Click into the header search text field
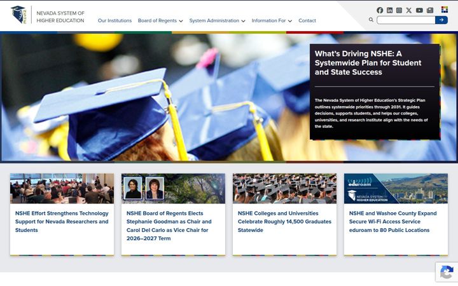The width and height of the screenshot is (458, 286). point(406,20)
